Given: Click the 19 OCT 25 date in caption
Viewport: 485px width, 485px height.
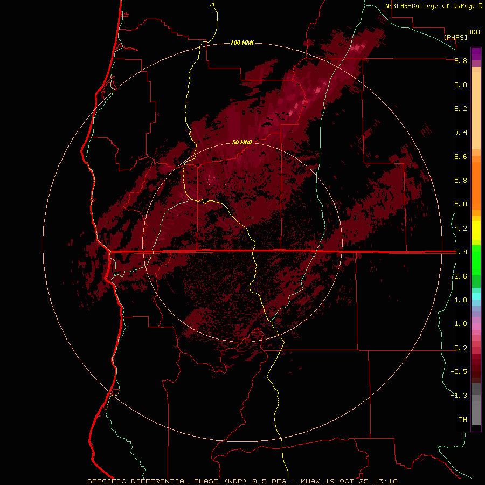Looking at the screenshot, I should point(347,481).
